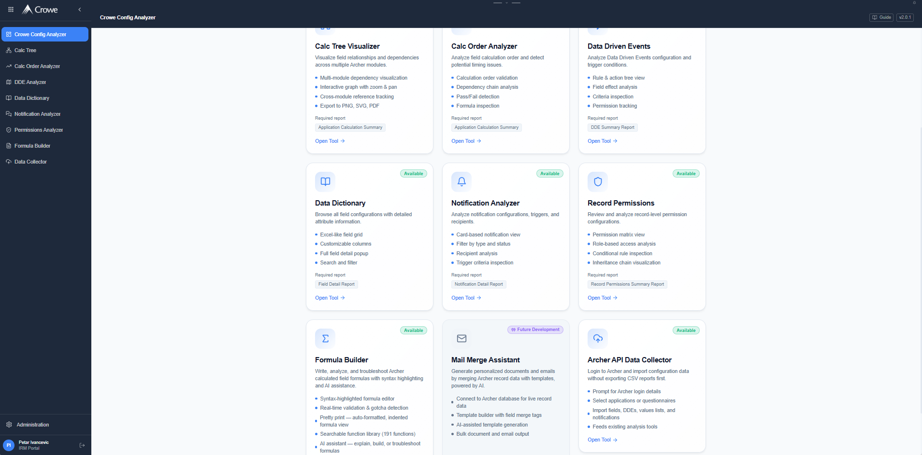The width and height of the screenshot is (922, 455).
Task: Open the Guide button
Action: coord(881,17)
